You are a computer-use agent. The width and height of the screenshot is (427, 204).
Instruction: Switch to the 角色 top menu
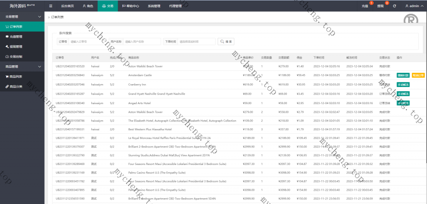click(88, 6)
